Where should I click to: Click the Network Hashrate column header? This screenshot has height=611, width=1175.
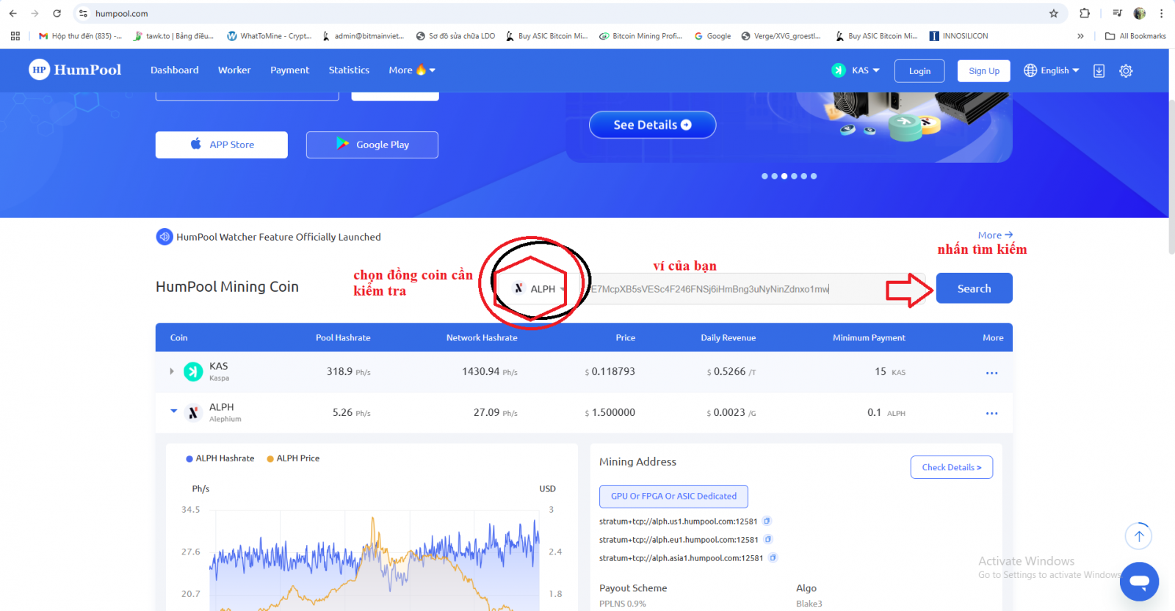click(482, 338)
